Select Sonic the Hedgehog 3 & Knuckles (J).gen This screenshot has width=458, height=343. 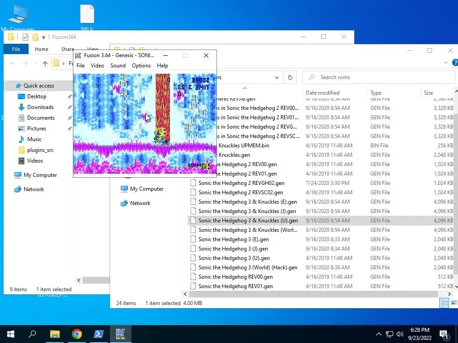321,211
